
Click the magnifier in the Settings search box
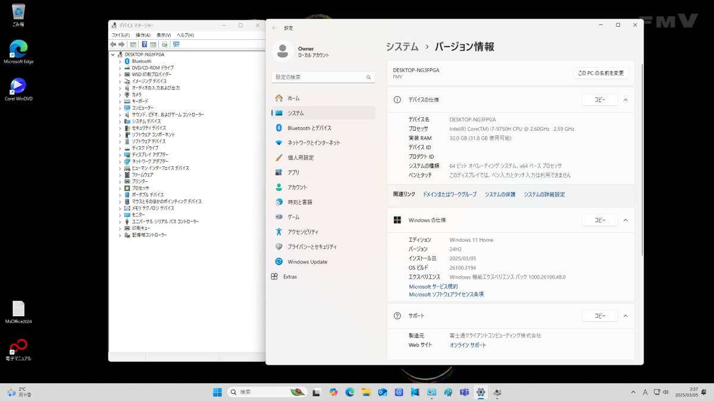[x=369, y=77]
